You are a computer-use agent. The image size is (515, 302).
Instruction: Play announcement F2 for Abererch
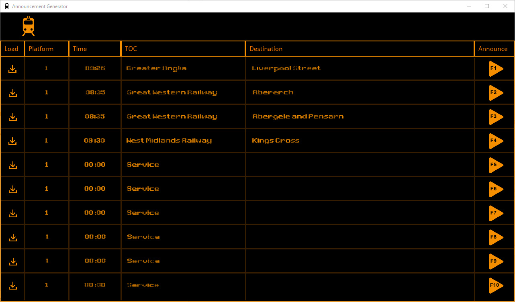[496, 93]
